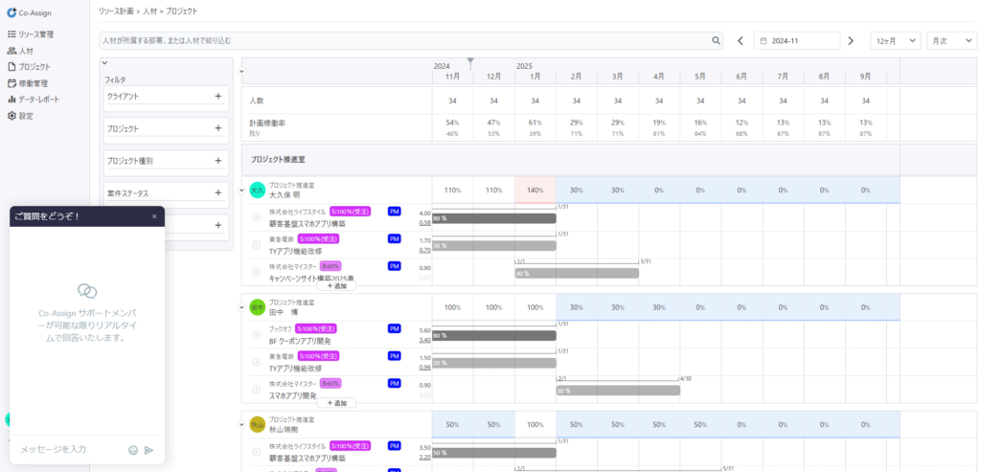This screenshot has height=472, width=981.
Task: Open リソース管理 list icon in sidebar
Action: point(11,34)
